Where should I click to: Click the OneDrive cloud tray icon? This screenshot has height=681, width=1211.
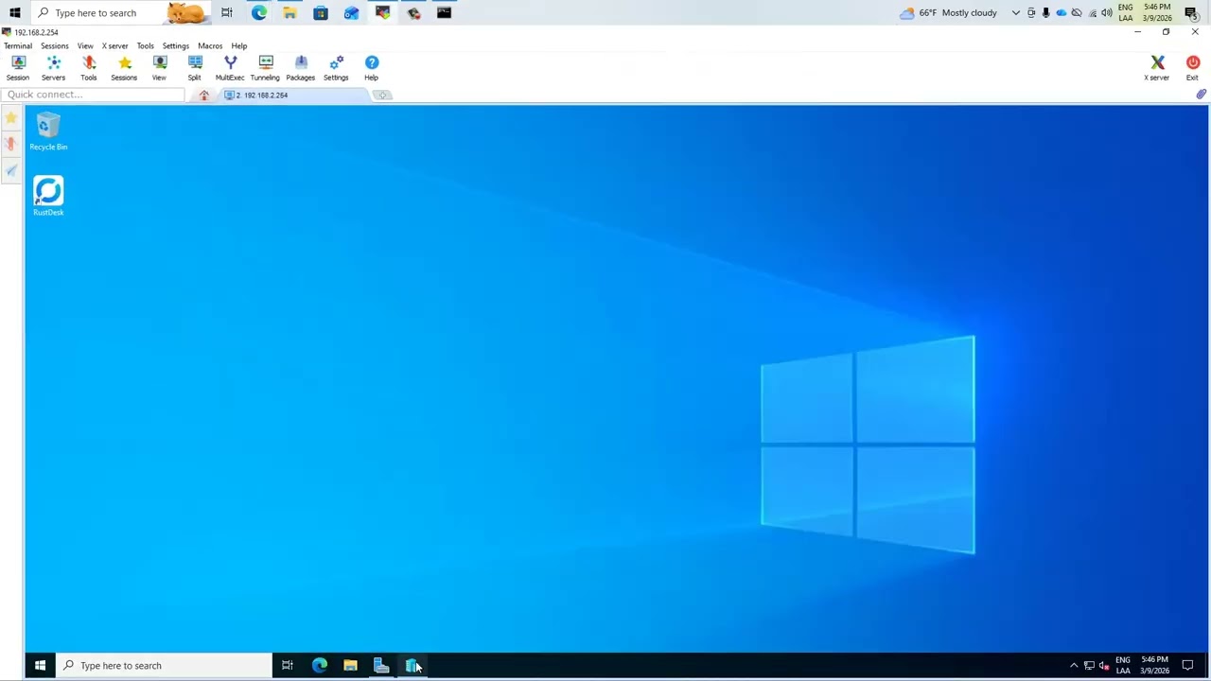1062,12
